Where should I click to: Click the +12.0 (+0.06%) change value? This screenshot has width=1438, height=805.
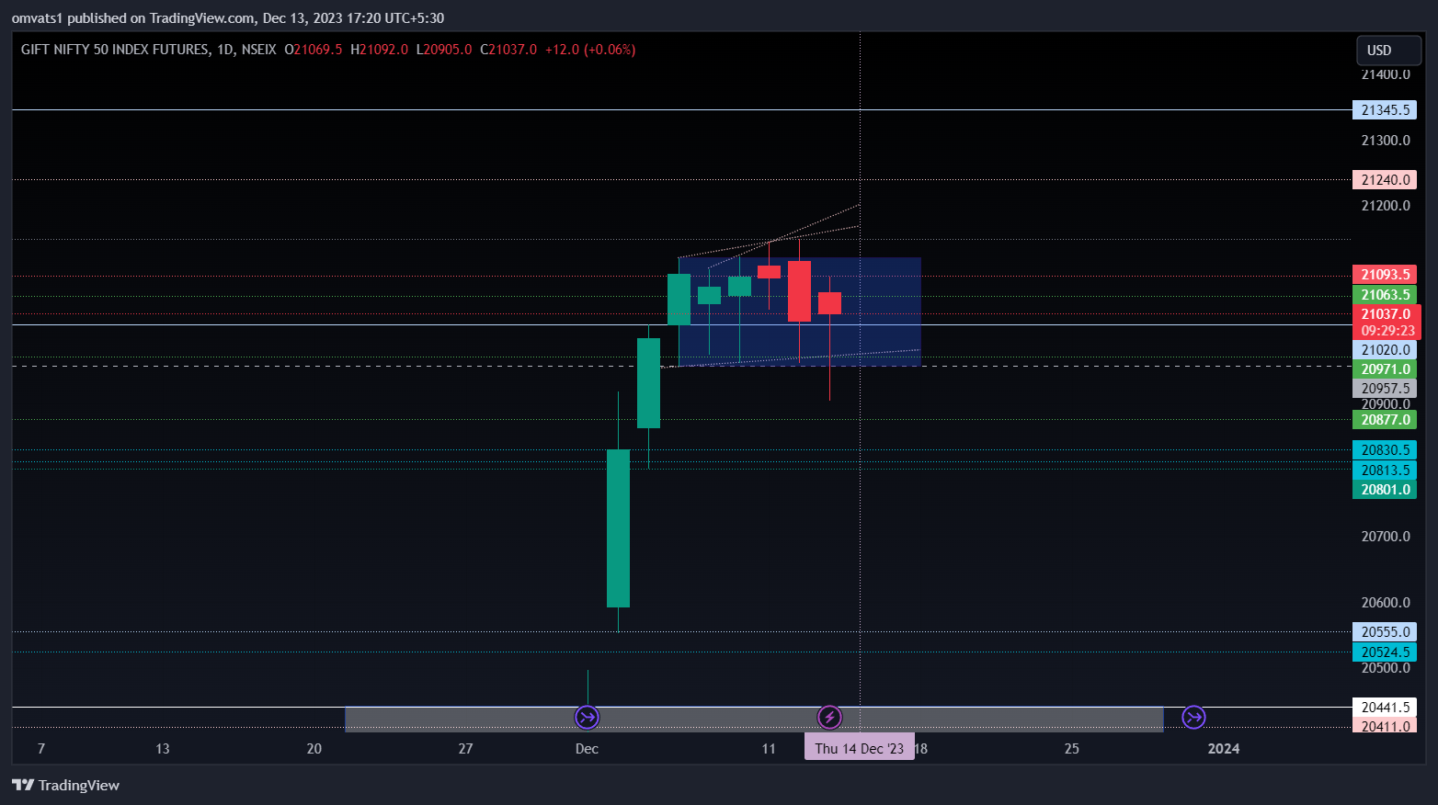(590, 50)
